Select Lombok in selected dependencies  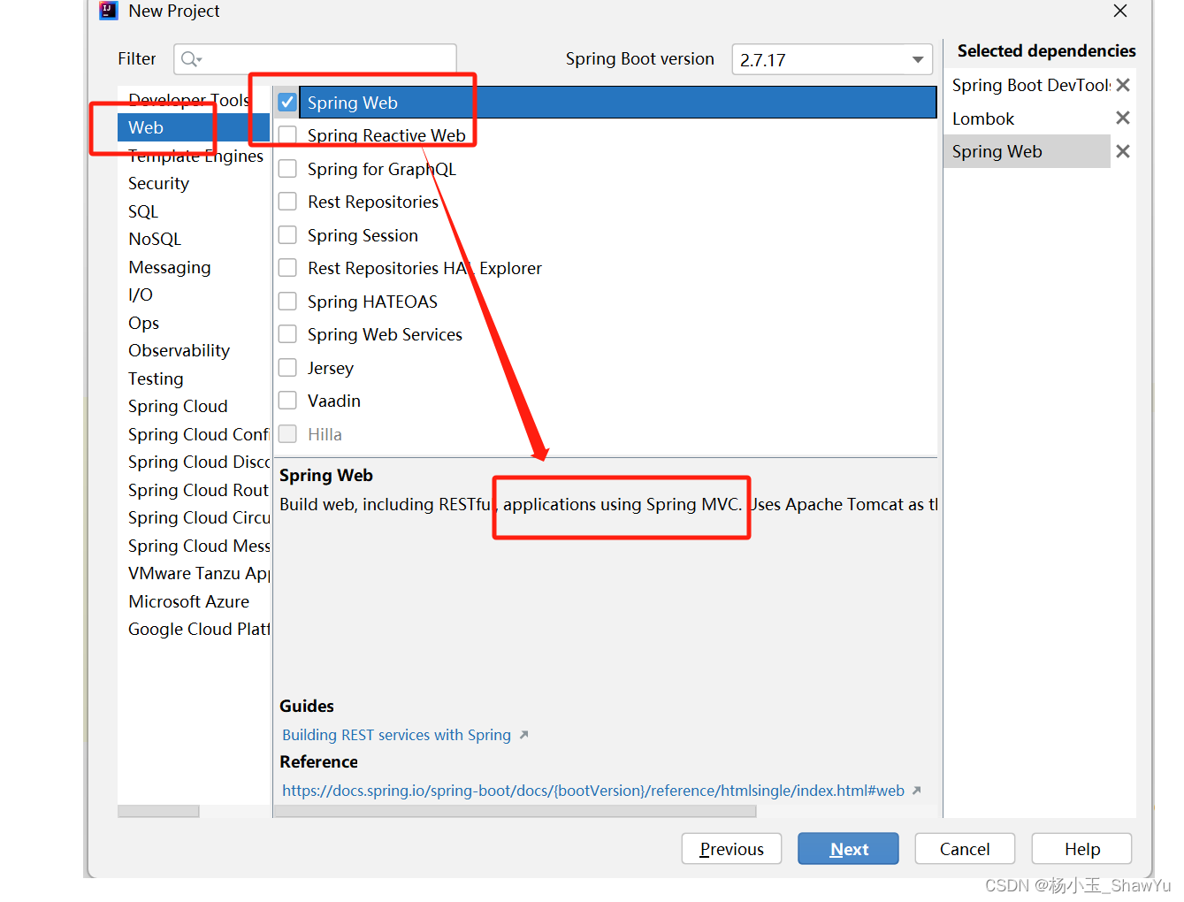tap(982, 118)
